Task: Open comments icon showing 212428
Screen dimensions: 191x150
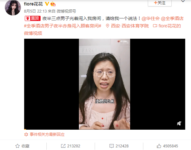Action: tap(111, 146)
